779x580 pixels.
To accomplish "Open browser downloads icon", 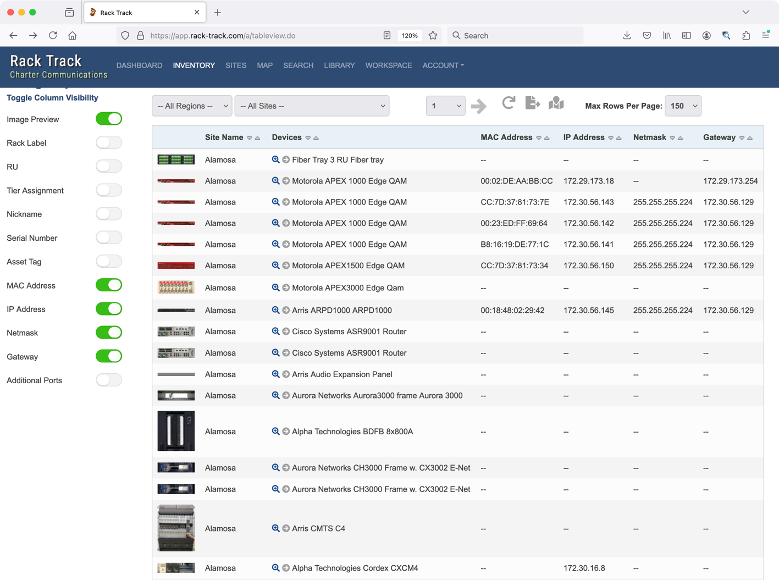I will pyautogui.click(x=627, y=35).
